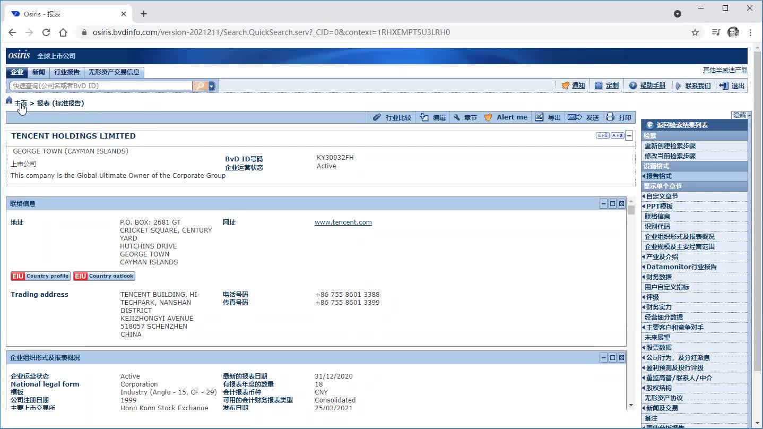
Task: Export the report with 导出
Action: 548,117
